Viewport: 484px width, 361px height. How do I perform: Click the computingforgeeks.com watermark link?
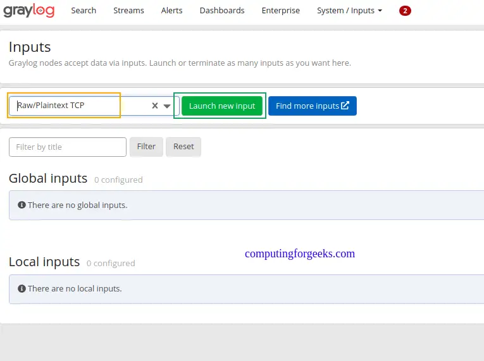300,254
